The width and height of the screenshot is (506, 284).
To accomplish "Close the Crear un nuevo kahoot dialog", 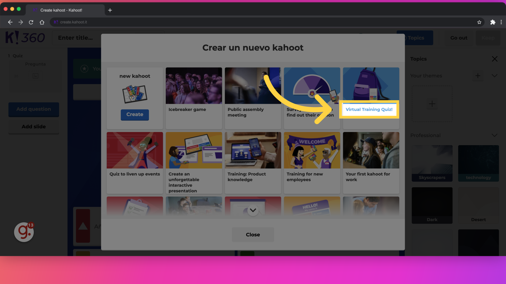I will point(253,235).
